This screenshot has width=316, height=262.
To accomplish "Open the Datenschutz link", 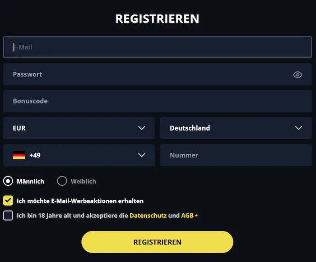I will [x=148, y=216].
